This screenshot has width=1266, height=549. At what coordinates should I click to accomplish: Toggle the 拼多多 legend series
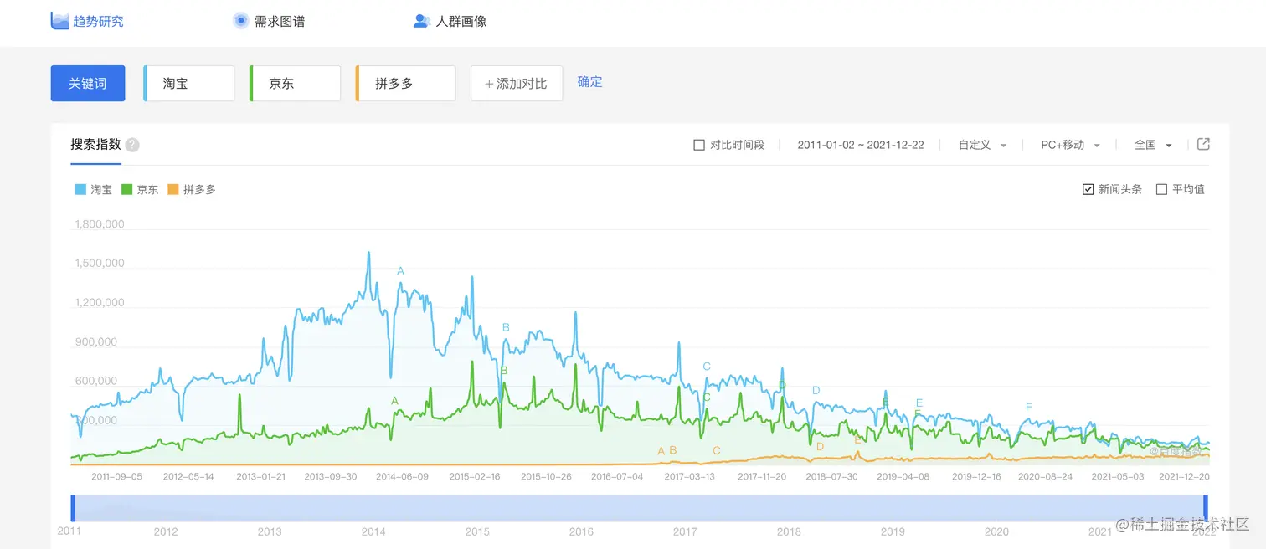[192, 190]
